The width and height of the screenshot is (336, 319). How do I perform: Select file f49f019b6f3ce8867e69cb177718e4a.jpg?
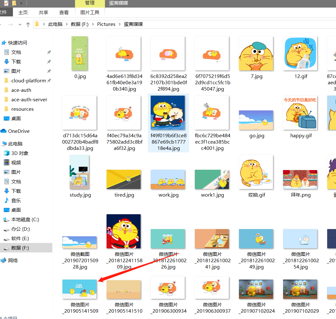pyautogui.click(x=168, y=113)
